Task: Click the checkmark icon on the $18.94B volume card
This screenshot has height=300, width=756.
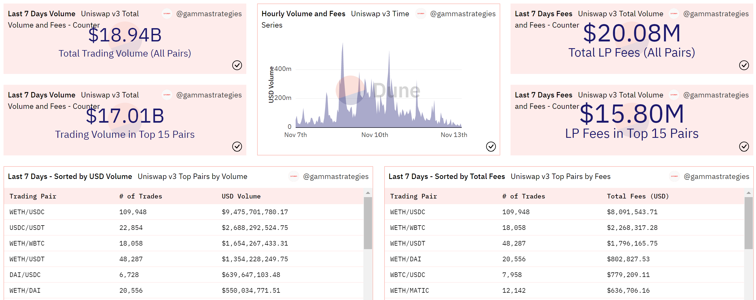Action: pos(237,65)
